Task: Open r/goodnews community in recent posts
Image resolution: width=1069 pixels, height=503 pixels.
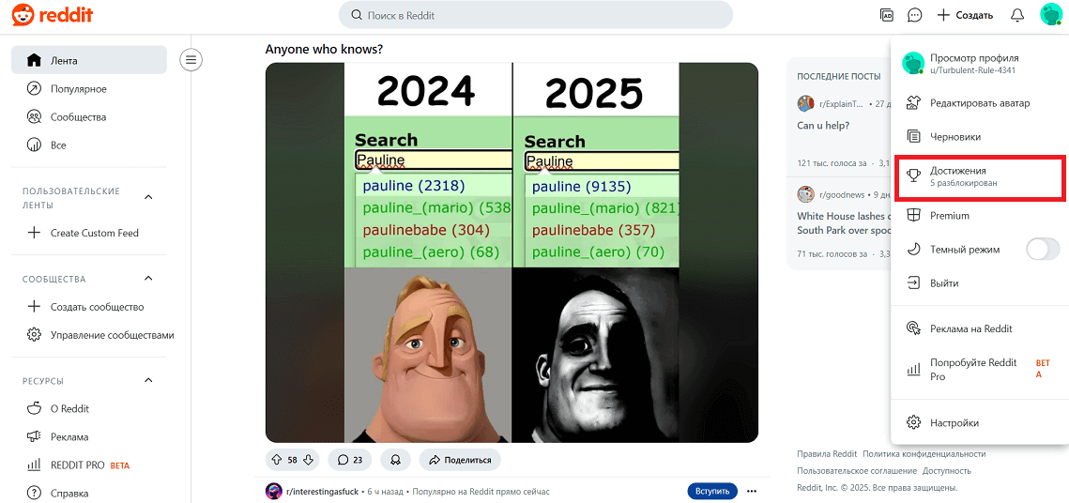Action: [841, 195]
